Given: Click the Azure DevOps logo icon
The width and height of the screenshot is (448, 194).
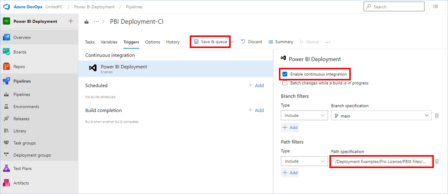Looking at the screenshot, I should click(7, 6).
